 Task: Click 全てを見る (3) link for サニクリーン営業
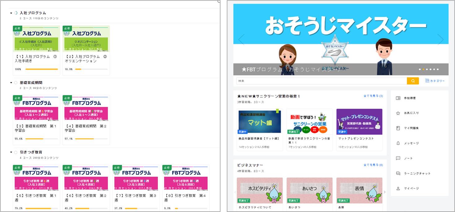point(373,96)
